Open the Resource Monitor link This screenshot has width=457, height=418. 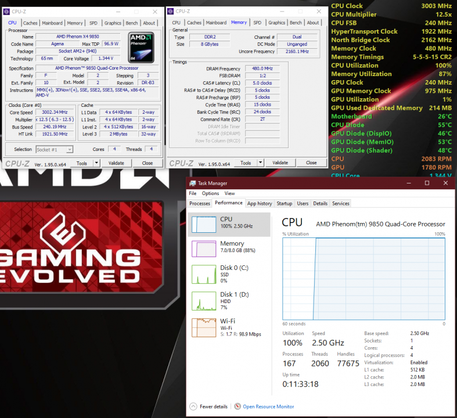[x=268, y=406]
